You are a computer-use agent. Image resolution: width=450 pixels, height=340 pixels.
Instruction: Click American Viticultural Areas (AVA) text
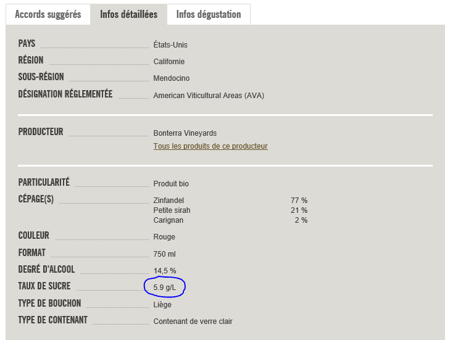209,96
